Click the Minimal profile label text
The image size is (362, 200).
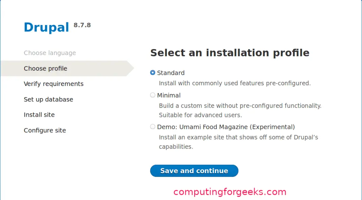[x=169, y=95]
